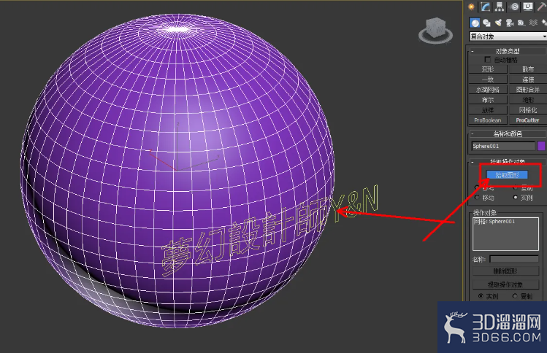This screenshot has height=353, width=547.
Task: Open the Motion panel tab
Action: click(x=514, y=7)
